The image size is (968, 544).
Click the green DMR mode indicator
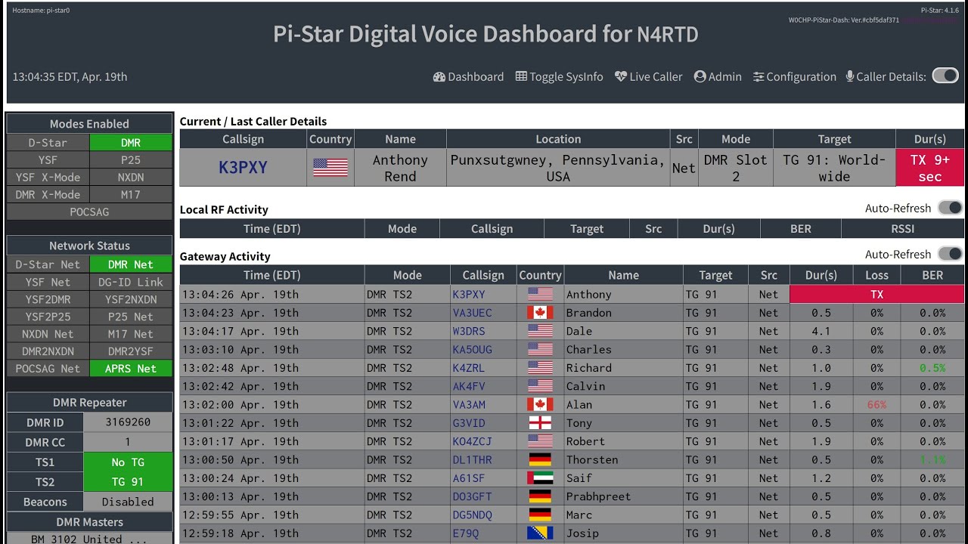130,142
